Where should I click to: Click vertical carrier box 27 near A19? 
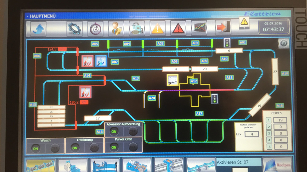point(275,72)
